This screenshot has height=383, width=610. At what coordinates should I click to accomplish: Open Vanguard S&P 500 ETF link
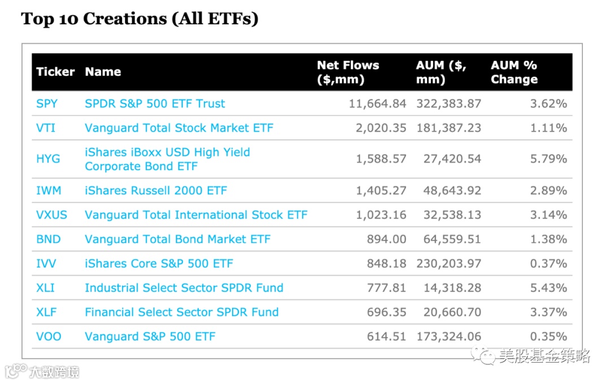tap(150, 337)
